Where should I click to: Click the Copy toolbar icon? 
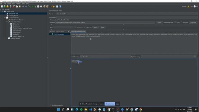point(17,7)
